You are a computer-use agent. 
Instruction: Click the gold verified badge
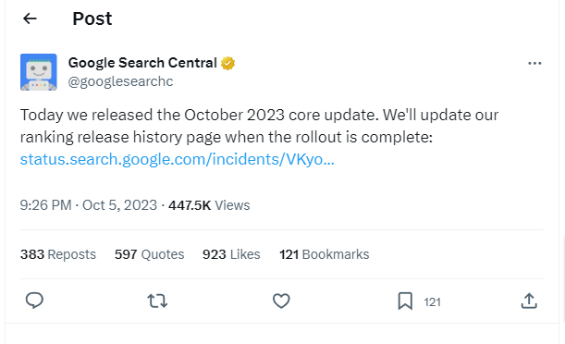[x=227, y=63]
